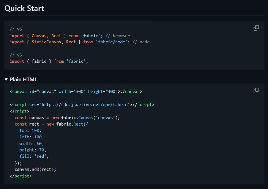Click the Quick Start heading
The image size is (268, 189).
click(x=24, y=8)
